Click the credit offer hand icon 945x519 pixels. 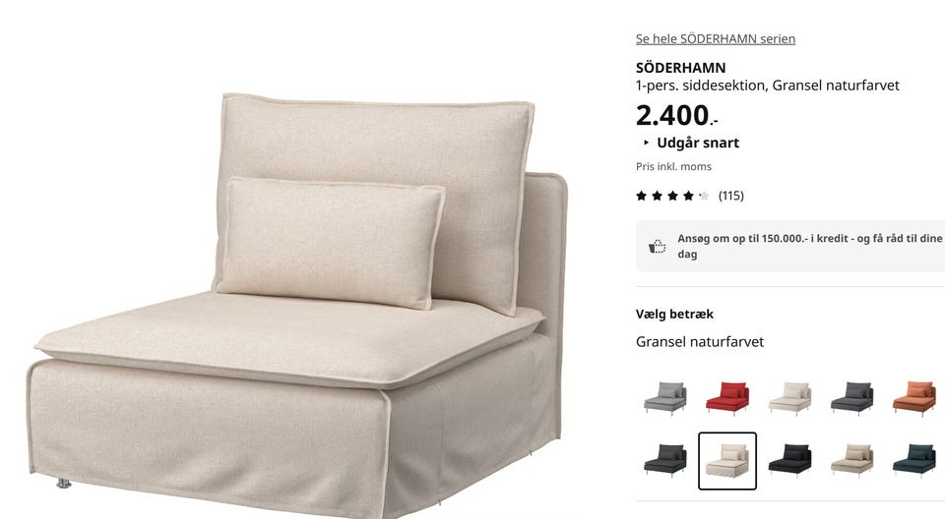point(657,247)
